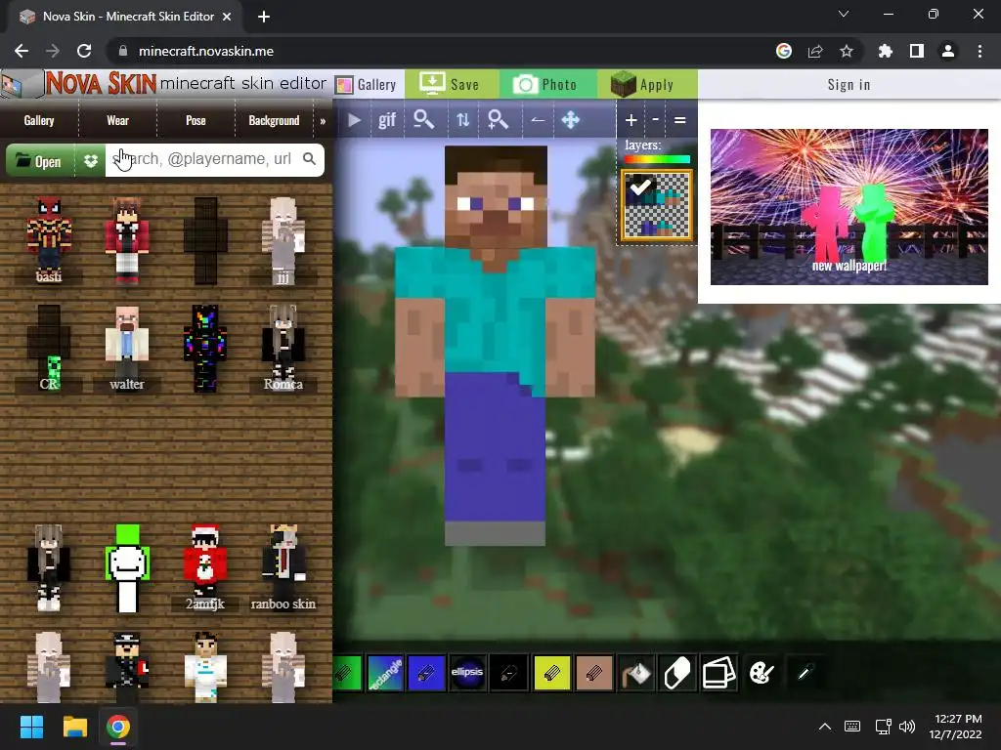Select the rectangle gradient tool
Screen dimensions: 1001x750
[385, 673]
